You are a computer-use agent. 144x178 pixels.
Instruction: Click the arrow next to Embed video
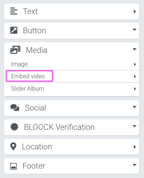click(135, 77)
